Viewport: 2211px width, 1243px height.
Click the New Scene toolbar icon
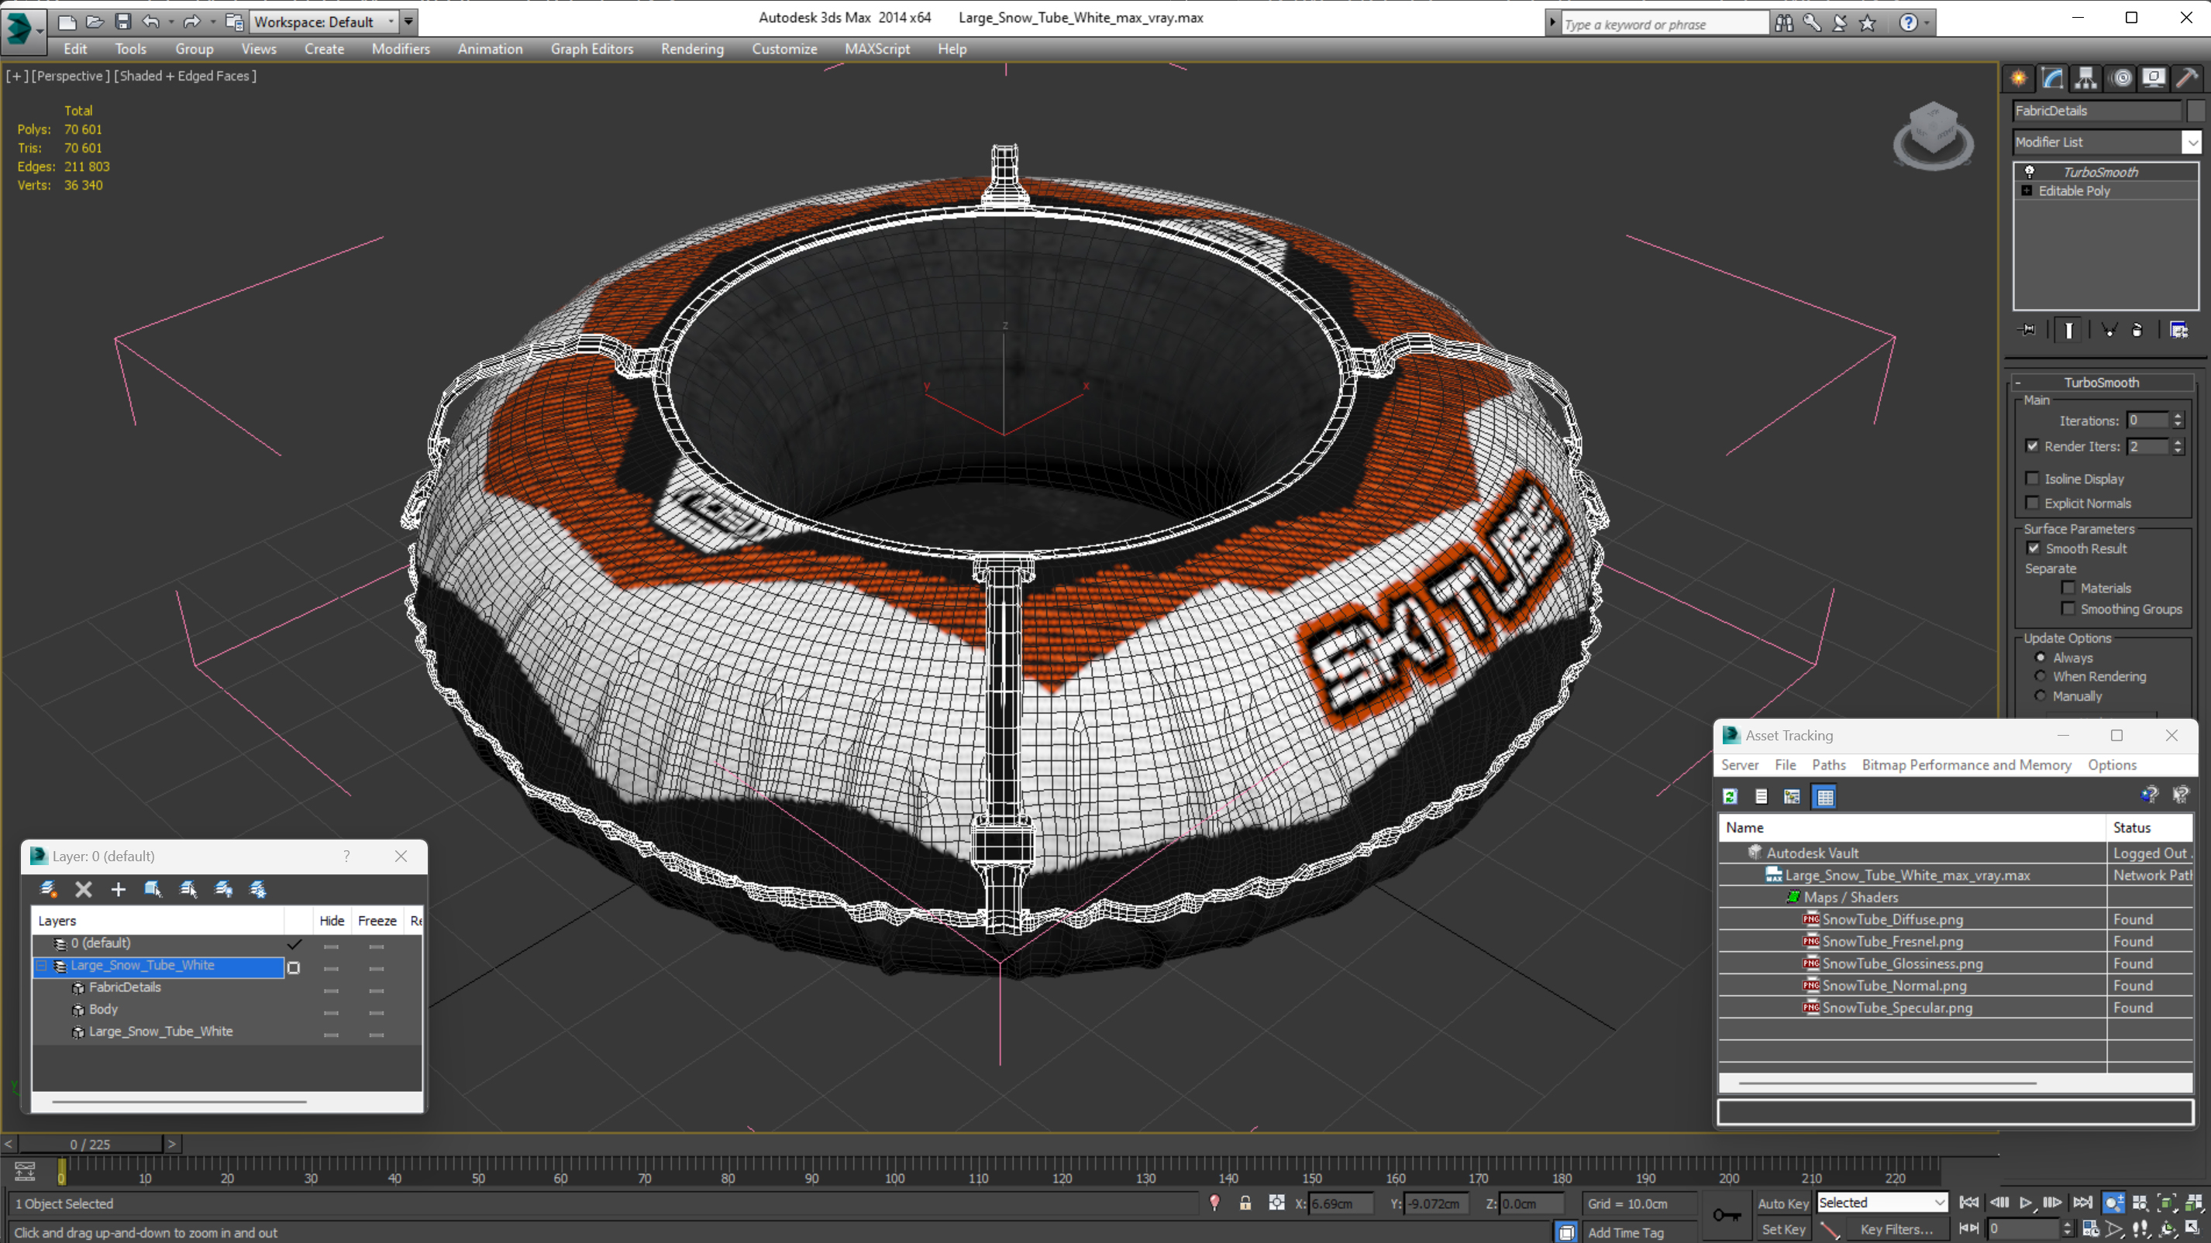point(67,22)
